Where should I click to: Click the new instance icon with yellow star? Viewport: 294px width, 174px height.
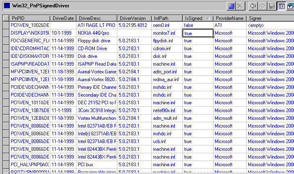[231, 6]
